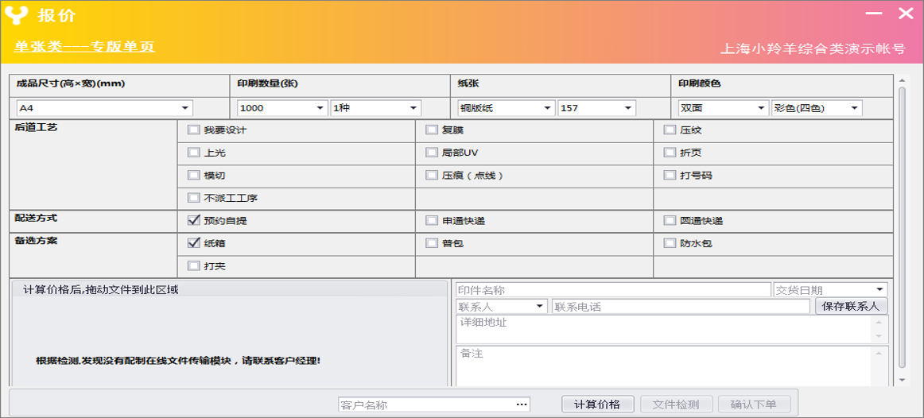This screenshot has width=924, height=418.
Task: Enable the 我要设计 checkbox
Action: 194,130
